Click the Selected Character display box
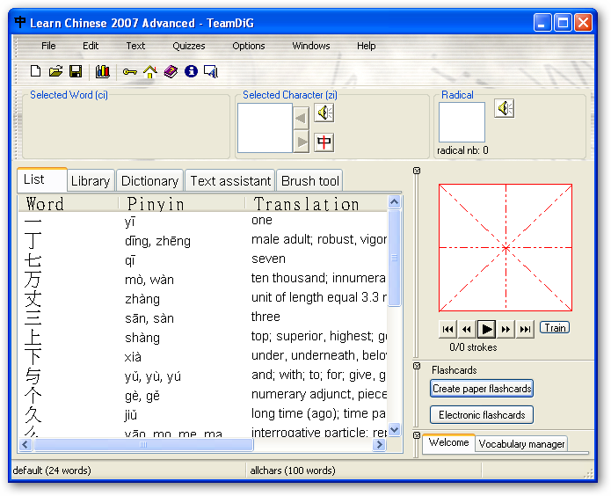The height and width of the screenshot is (496, 611). [x=265, y=128]
